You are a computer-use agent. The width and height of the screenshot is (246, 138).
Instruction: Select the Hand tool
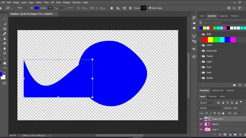pos(5,63)
